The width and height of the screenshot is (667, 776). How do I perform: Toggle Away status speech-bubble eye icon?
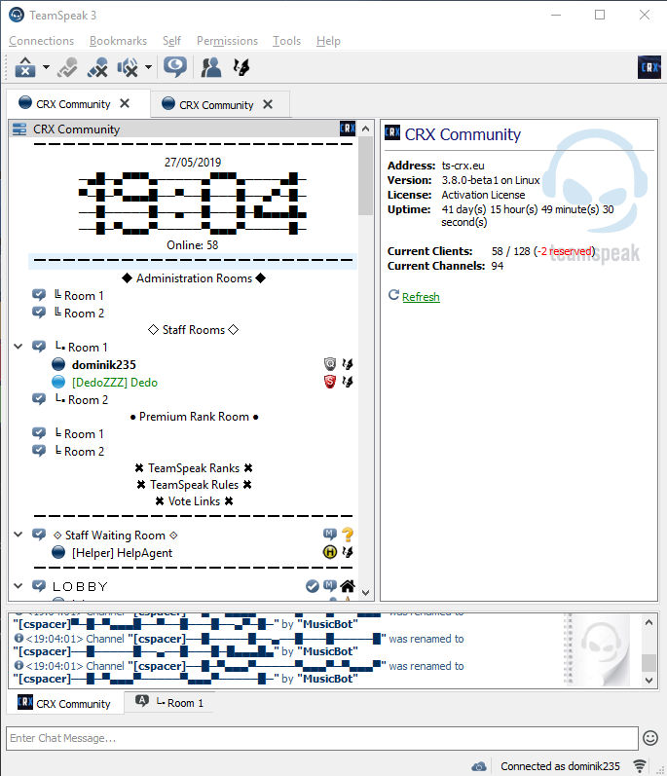click(x=174, y=67)
